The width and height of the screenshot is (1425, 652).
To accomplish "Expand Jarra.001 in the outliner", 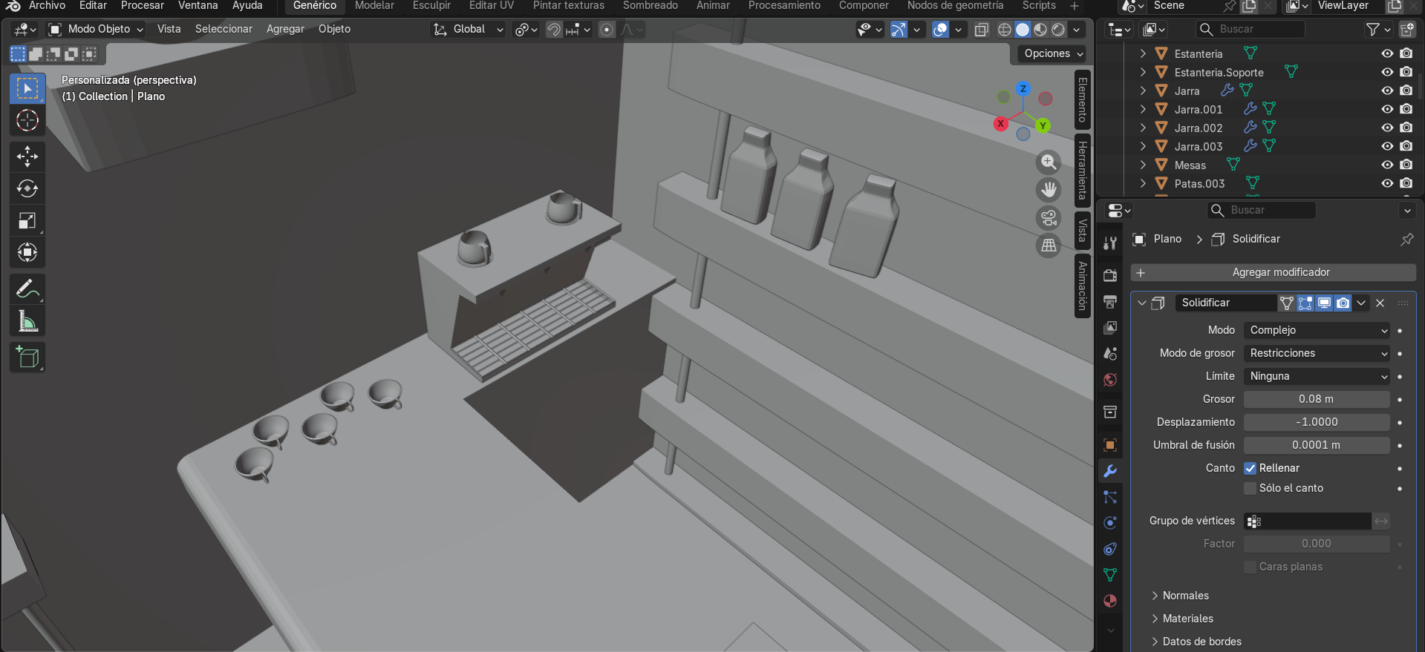I will [1143, 109].
